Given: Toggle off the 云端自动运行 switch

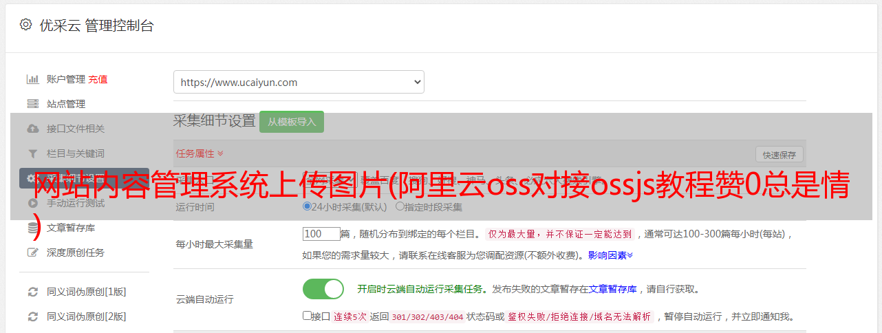Looking at the screenshot, I should (323, 289).
